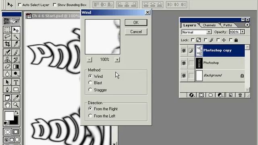Hide the Photoshop layer

184,63
